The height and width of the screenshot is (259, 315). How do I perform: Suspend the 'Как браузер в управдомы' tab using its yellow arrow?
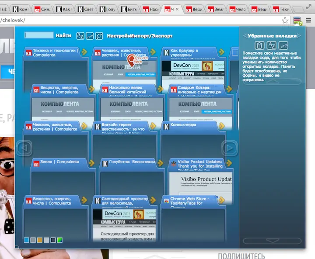click(222, 52)
